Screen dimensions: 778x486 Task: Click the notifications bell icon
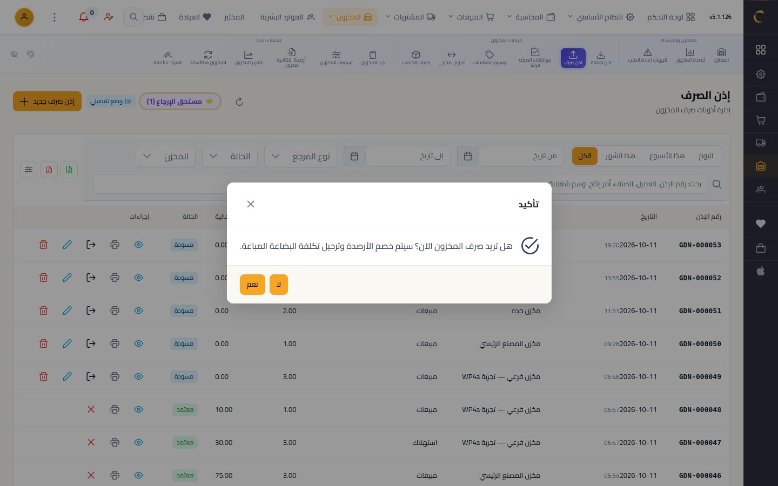(x=84, y=17)
